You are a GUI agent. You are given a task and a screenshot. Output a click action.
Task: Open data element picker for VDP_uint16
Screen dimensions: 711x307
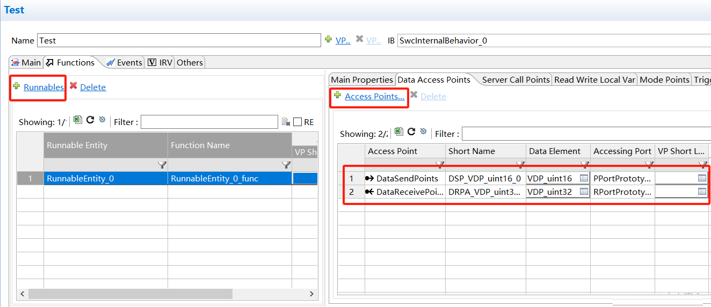point(584,178)
